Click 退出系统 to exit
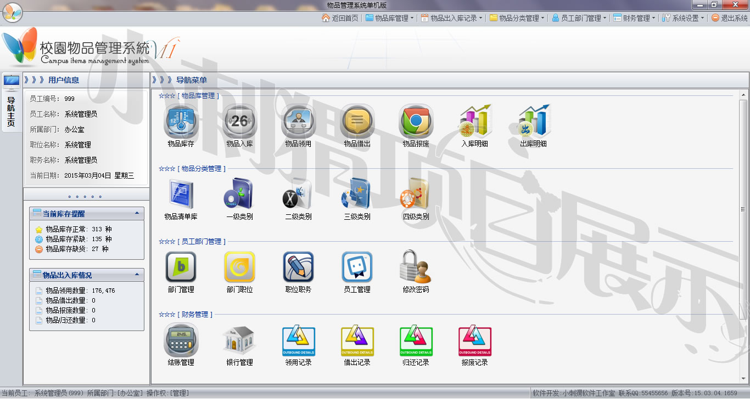The image size is (750, 399). (730, 18)
